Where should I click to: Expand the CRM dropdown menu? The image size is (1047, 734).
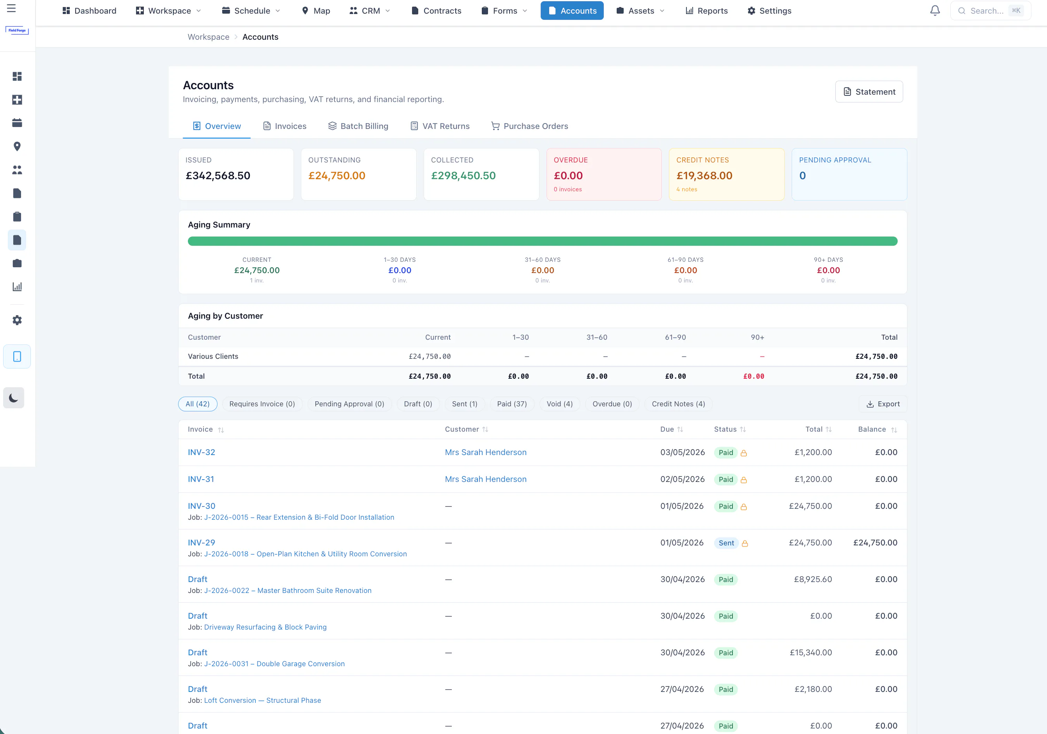(370, 11)
